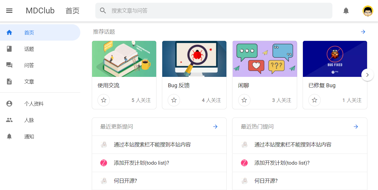Focus the 搜索文章与问答 search field
The image size is (378, 190).
214,11
